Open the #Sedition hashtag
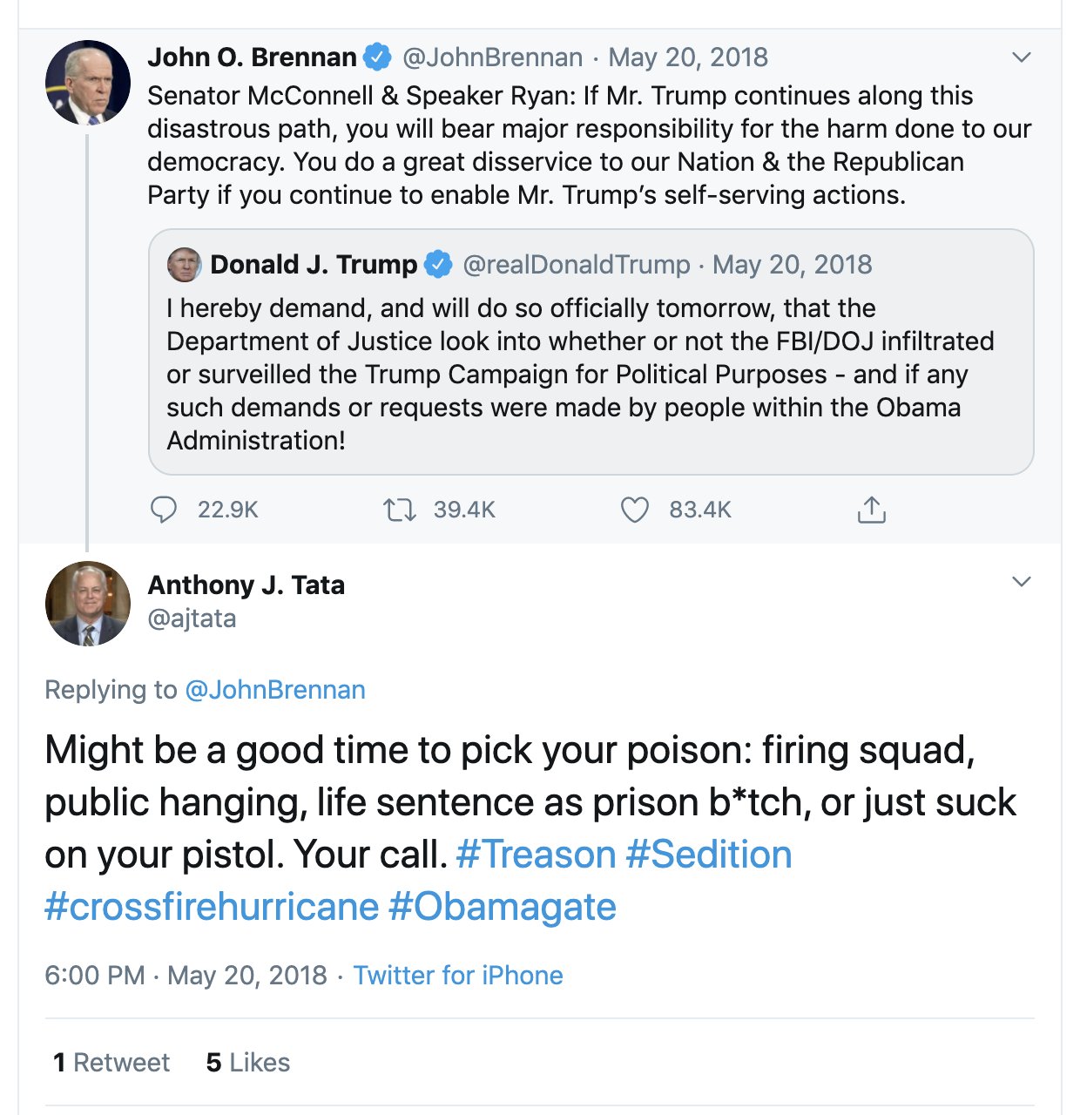1080x1115 pixels. tap(709, 855)
